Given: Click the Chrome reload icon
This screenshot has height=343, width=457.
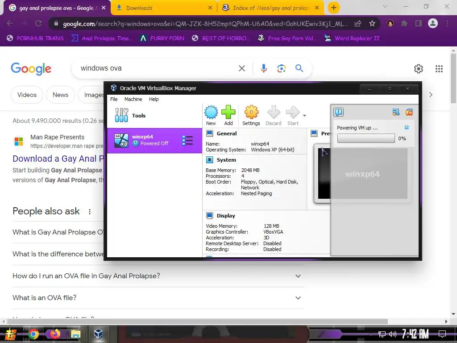Looking at the screenshot, I should point(38,23).
